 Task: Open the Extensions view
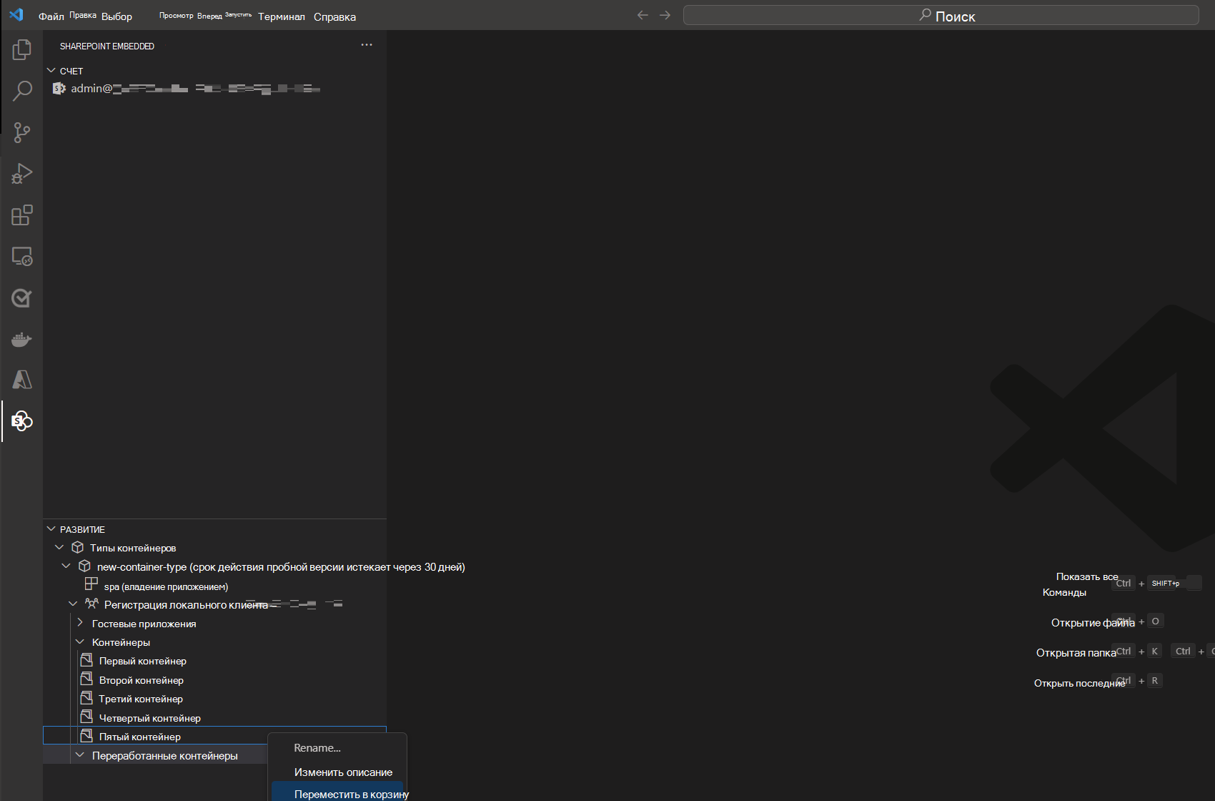(x=22, y=215)
